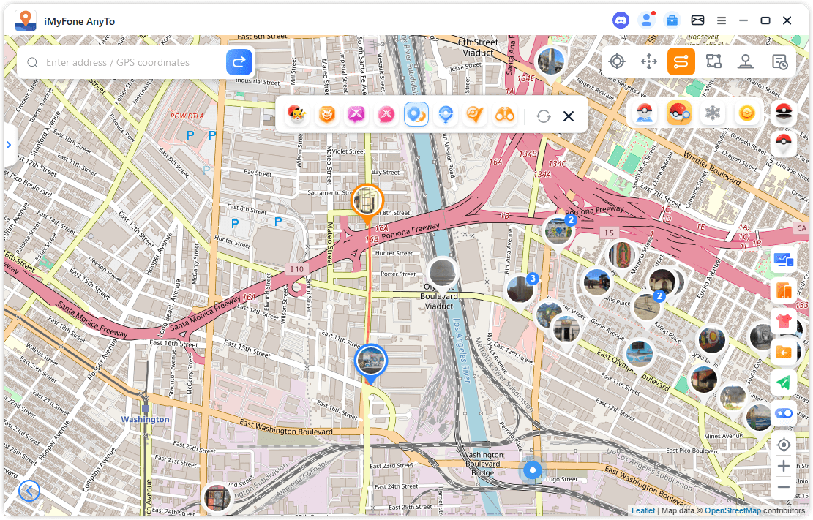The image size is (813, 520).
Task: Switch to teleport mode crosshair icon
Action: [x=617, y=61]
